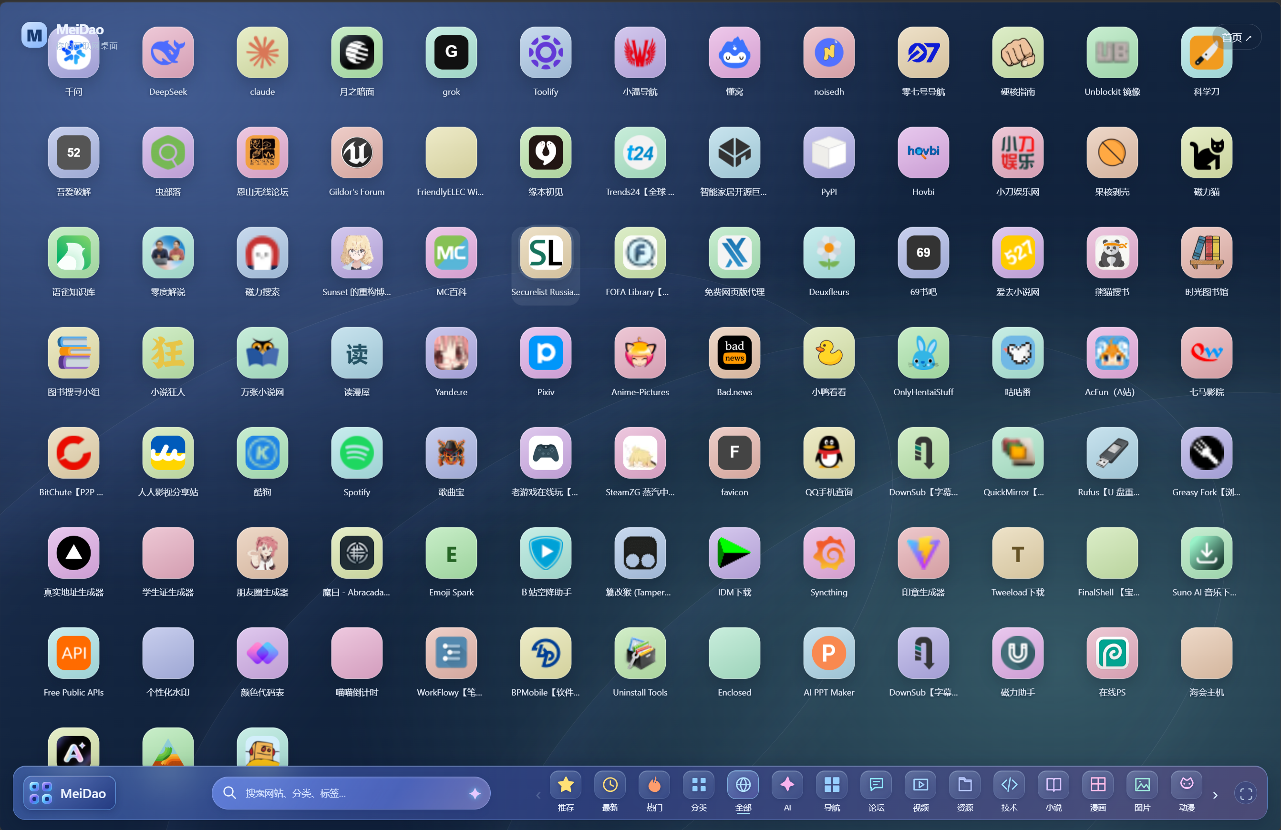Open the MC百科 icon

[x=451, y=253]
